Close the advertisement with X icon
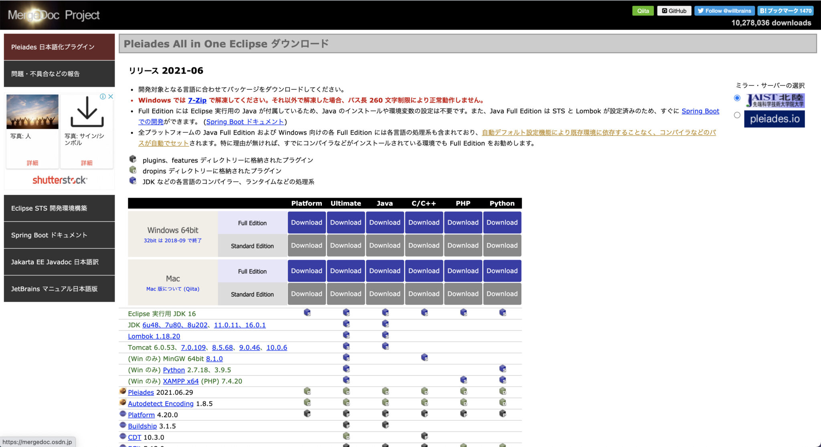This screenshot has height=447, width=821. click(x=111, y=97)
